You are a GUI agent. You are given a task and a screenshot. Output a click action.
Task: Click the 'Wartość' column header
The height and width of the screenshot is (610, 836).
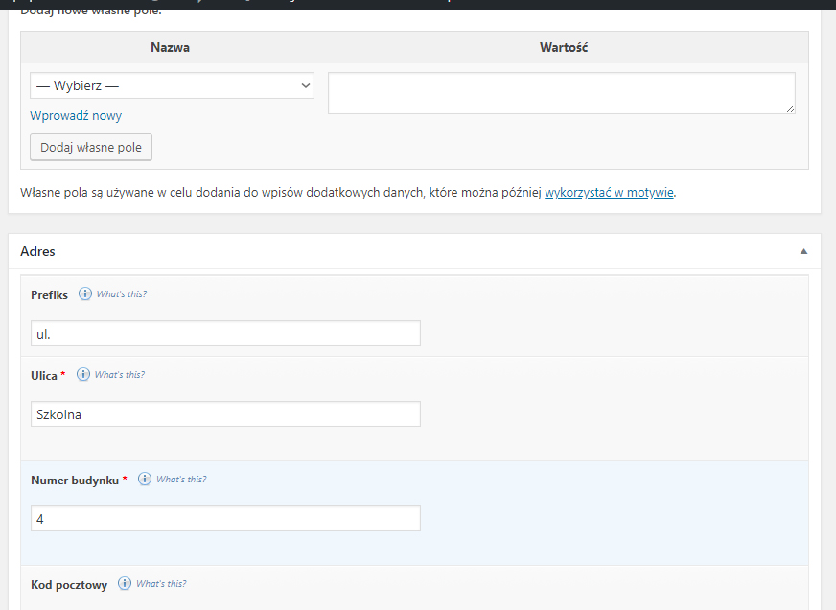point(564,47)
